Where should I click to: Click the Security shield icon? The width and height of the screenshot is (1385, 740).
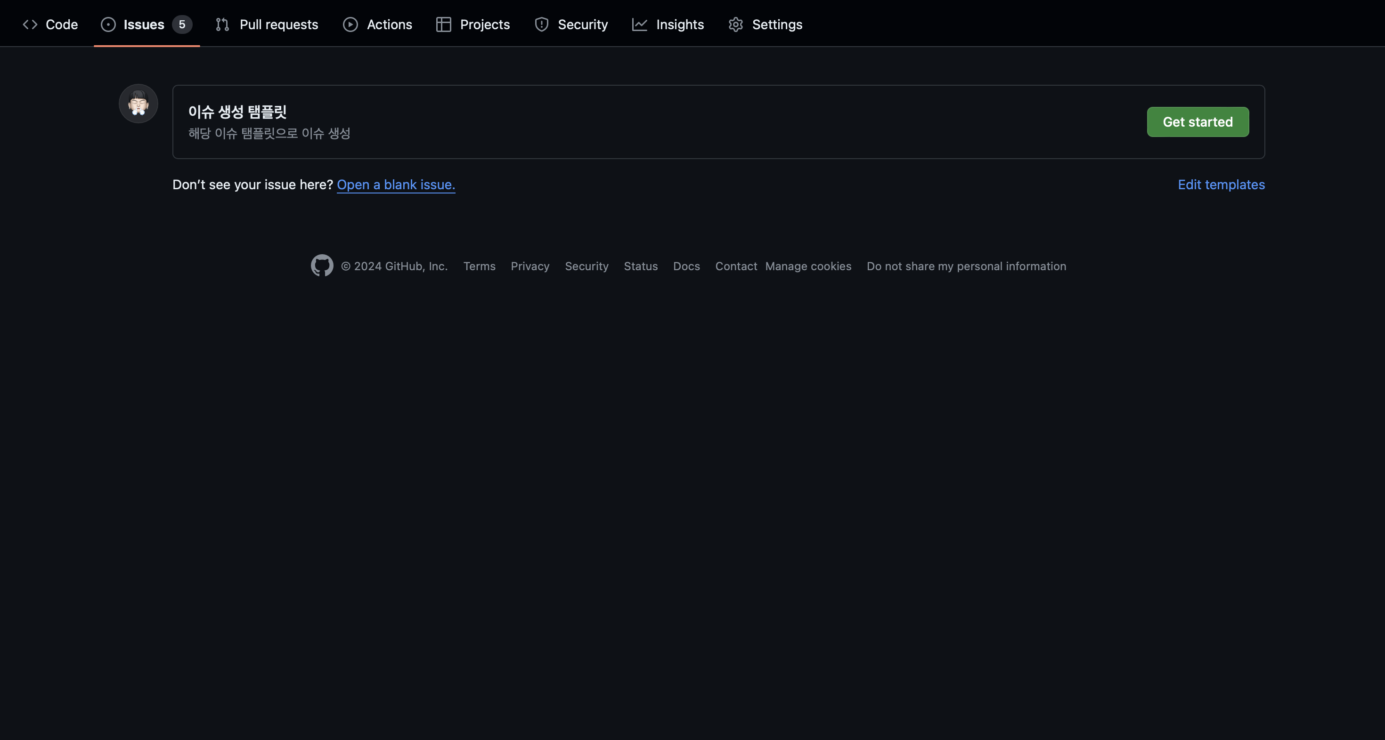[x=541, y=25]
